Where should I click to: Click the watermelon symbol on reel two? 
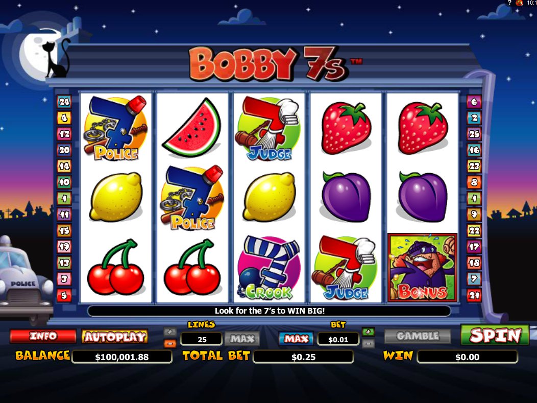(192, 128)
